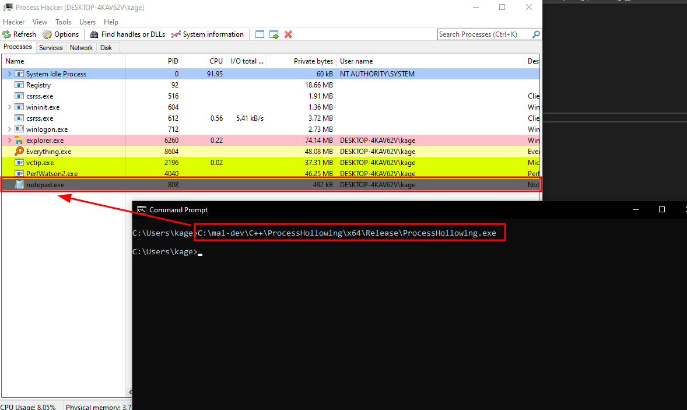Image resolution: width=687 pixels, height=410 pixels.
Task: Open Options from the toolbar
Action: click(61, 34)
